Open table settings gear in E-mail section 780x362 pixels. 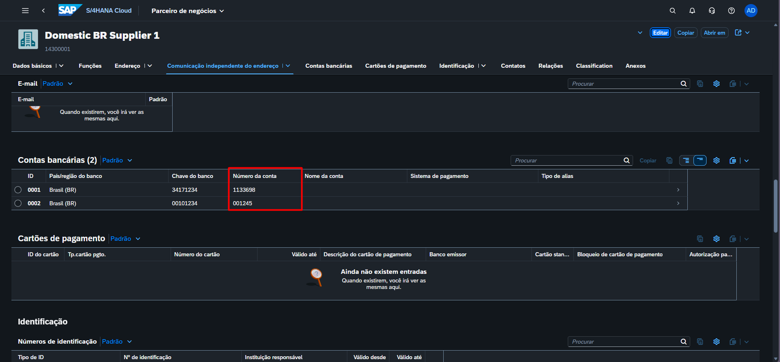[716, 84]
